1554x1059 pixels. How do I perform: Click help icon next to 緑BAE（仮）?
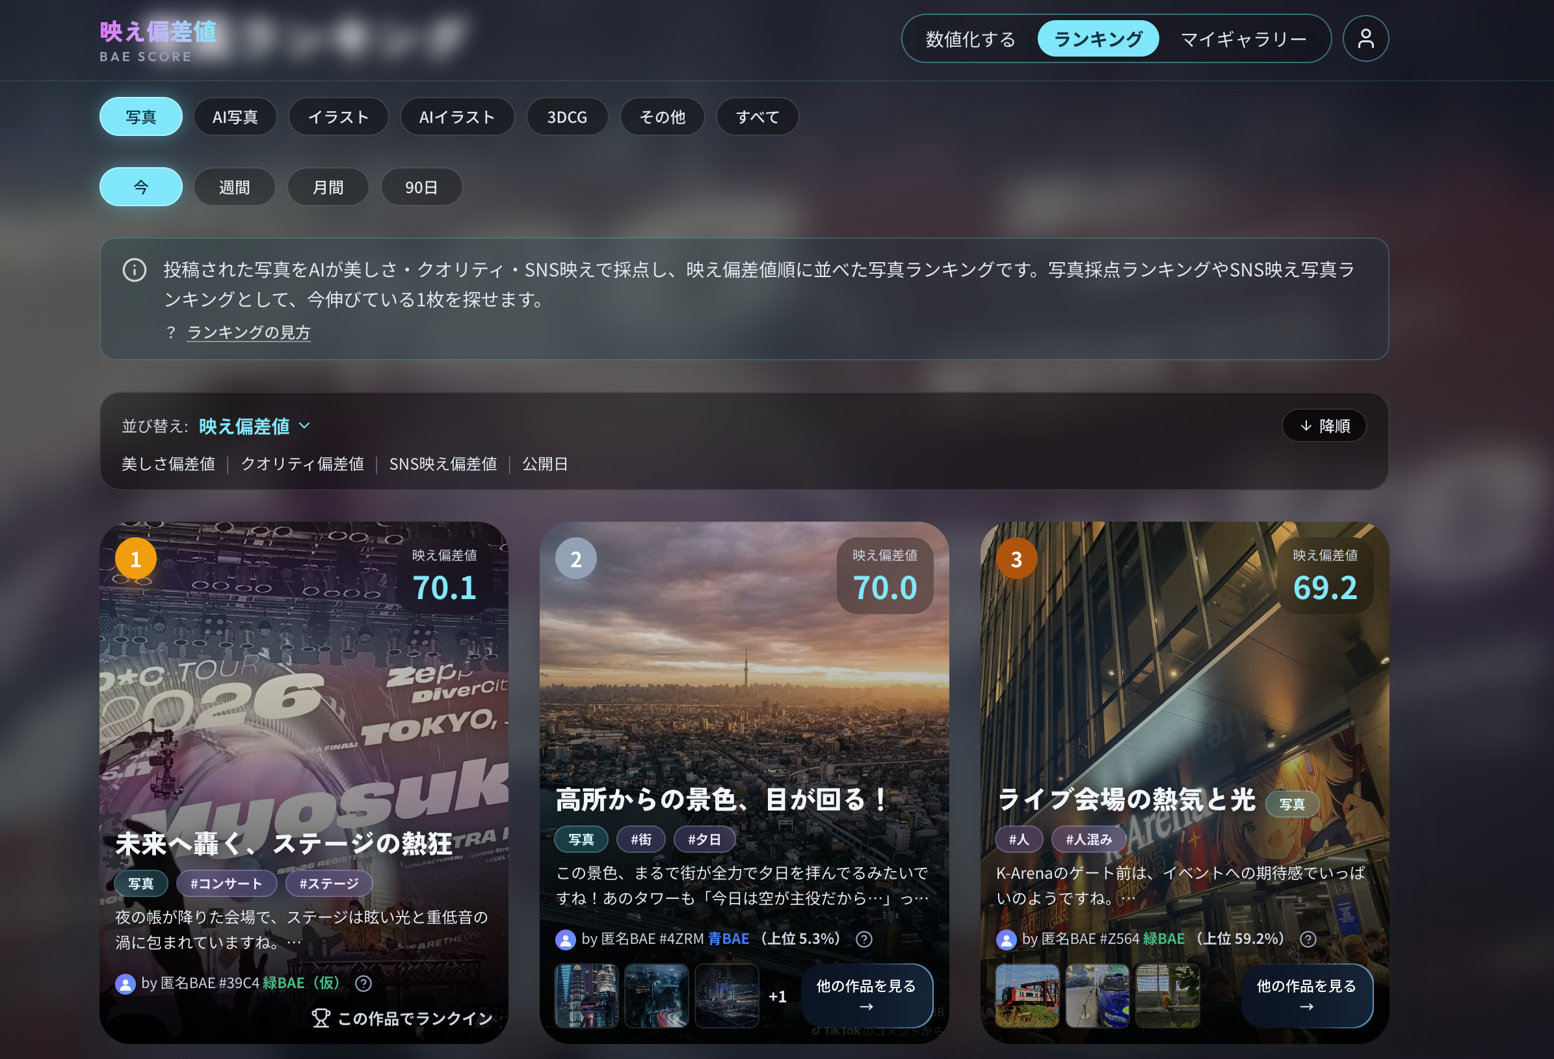(363, 983)
